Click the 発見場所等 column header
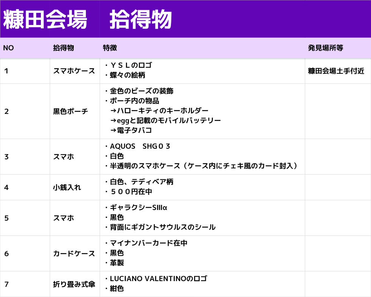The width and height of the screenshot is (371, 297). tap(326, 48)
